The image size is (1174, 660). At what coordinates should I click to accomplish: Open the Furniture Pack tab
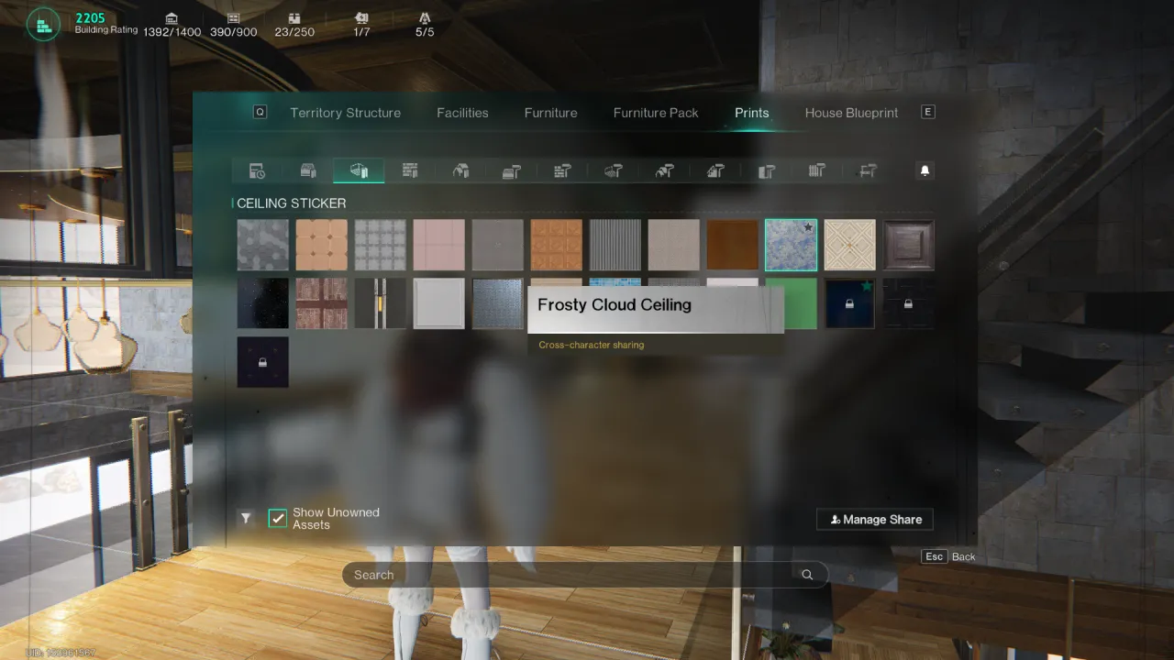tap(656, 113)
